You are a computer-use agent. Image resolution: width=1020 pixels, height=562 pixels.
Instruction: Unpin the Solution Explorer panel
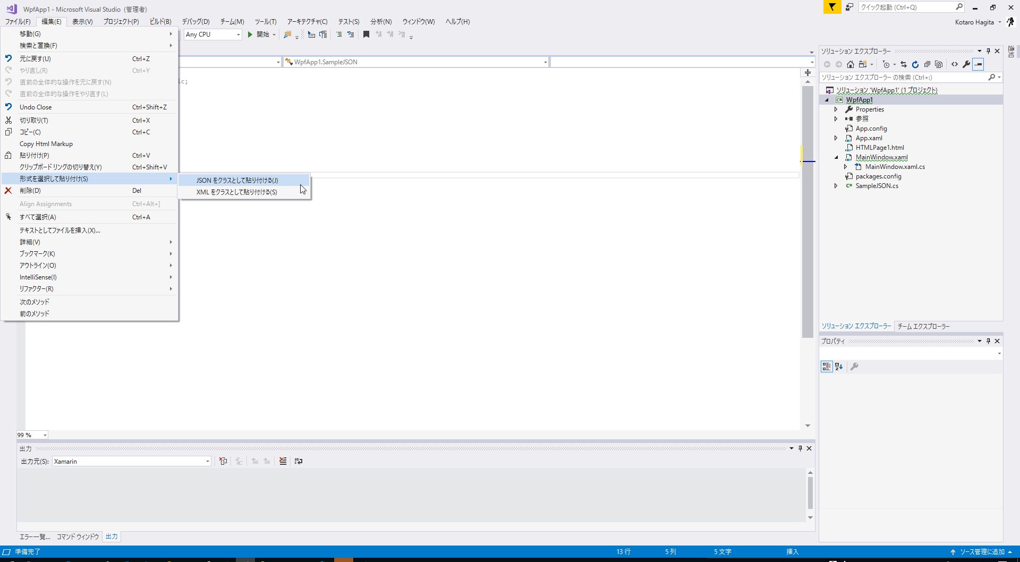[988, 51]
